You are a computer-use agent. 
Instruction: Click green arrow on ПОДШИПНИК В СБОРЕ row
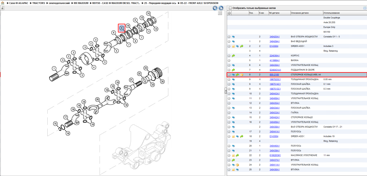coord(233,70)
